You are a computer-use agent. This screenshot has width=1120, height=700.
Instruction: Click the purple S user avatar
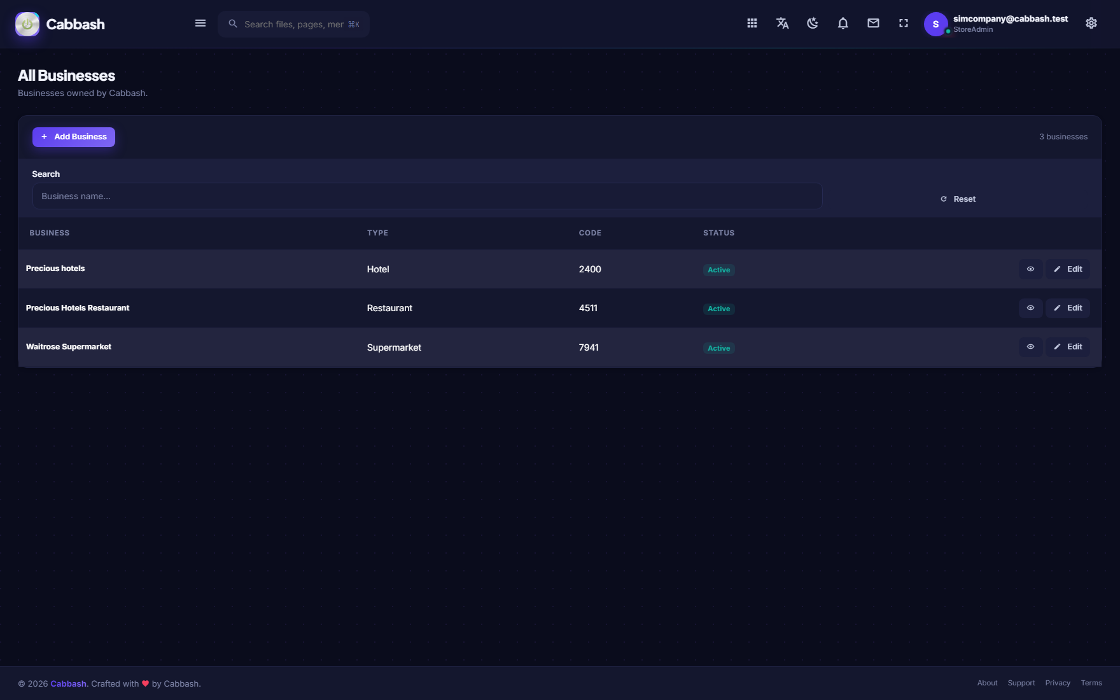(935, 24)
